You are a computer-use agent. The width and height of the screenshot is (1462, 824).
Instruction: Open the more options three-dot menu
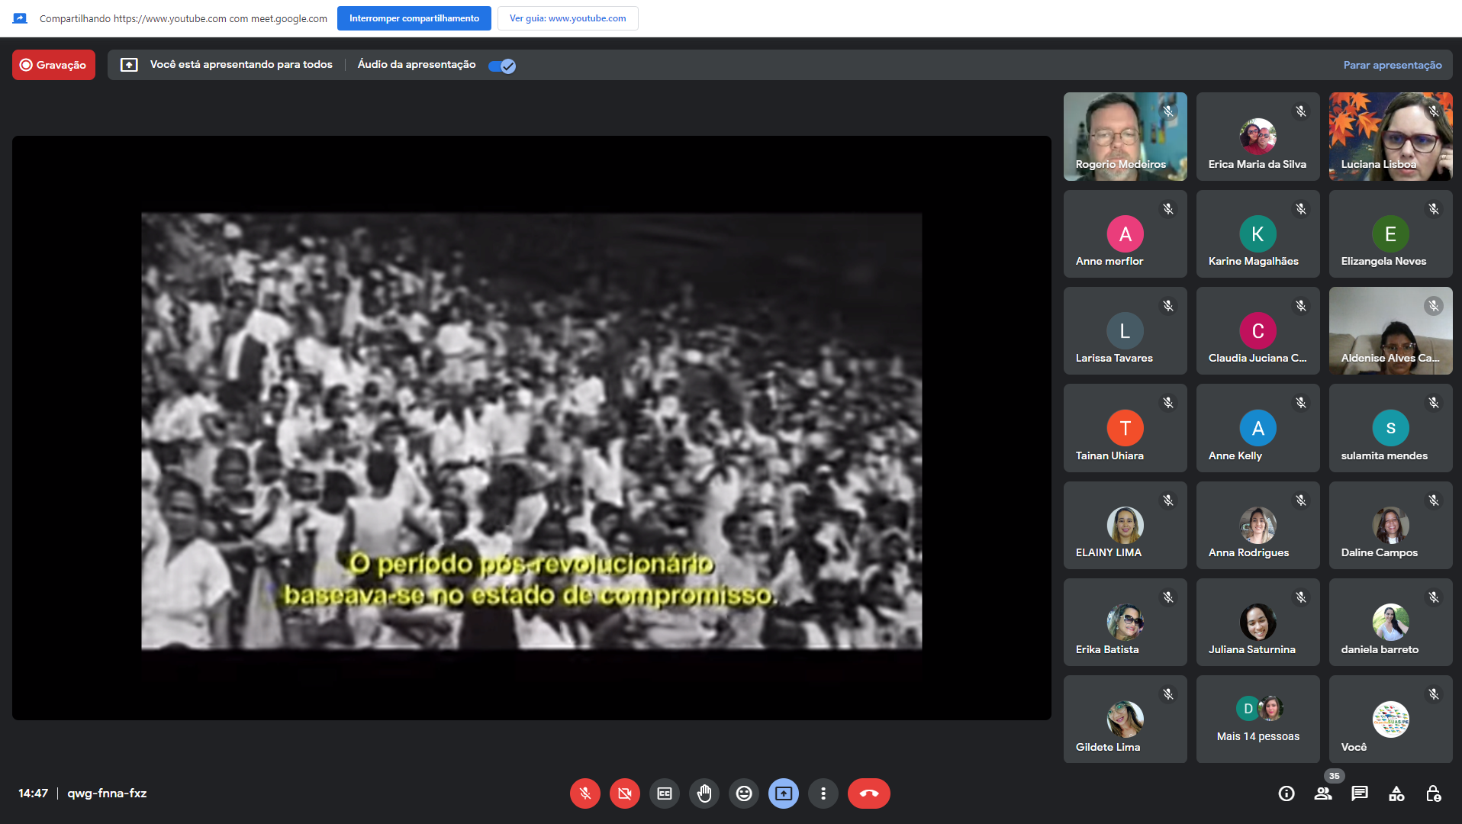(x=823, y=793)
